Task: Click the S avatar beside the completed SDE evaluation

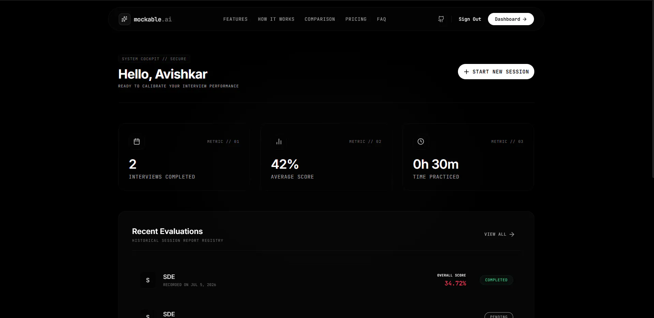Action: (x=148, y=280)
